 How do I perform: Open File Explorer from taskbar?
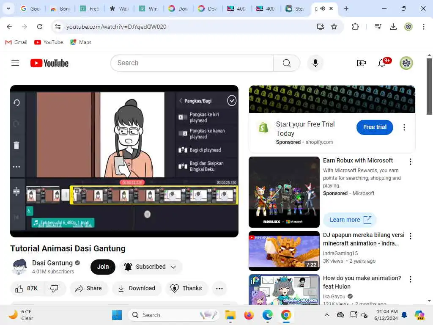point(230,315)
